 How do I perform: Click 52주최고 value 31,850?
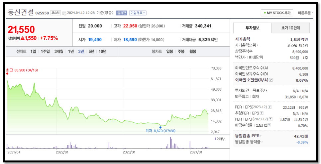pyautogui.click(x=290, y=97)
